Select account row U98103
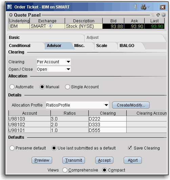Image resolution: width=170 pixels, height=180 pixels. (x=29, y=119)
